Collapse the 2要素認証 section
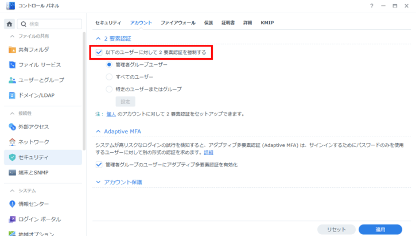416x236 pixels. (99, 38)
